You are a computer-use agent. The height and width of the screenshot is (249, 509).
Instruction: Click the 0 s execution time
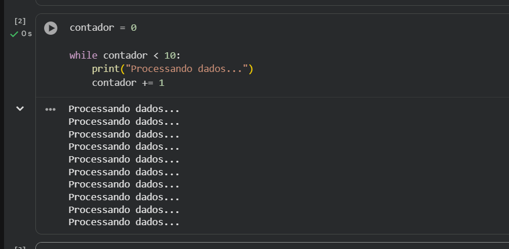(27, 34)
